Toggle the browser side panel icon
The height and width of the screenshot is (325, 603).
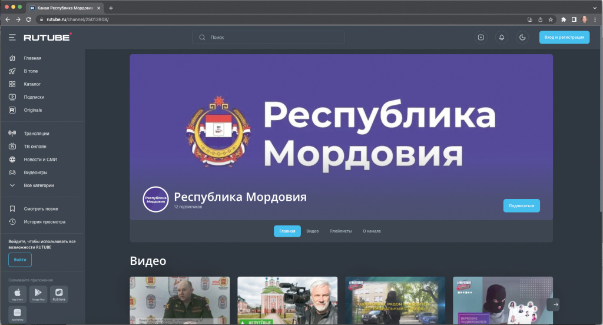574,19
